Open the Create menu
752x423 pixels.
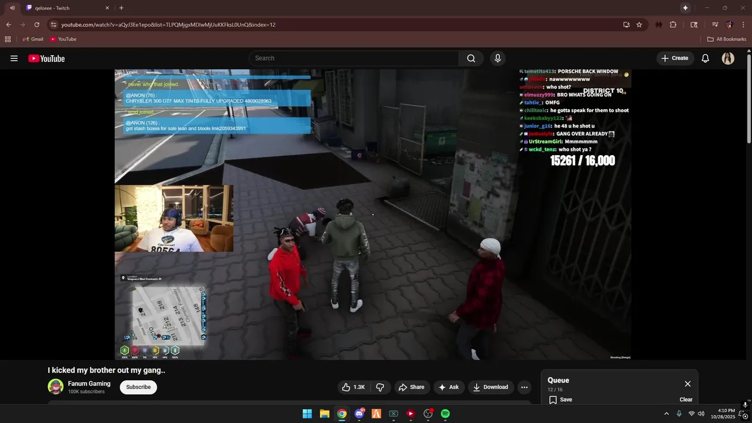click(x=675, y=58)
